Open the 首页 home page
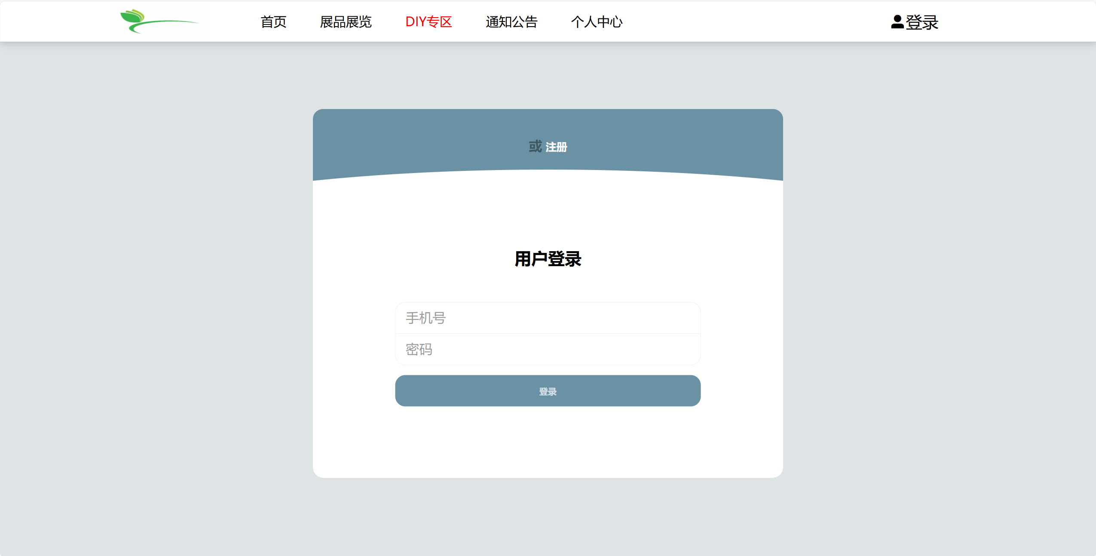The width and height of the screenshot is (1096, 556). pyautogui.click(x=273, y=22)
